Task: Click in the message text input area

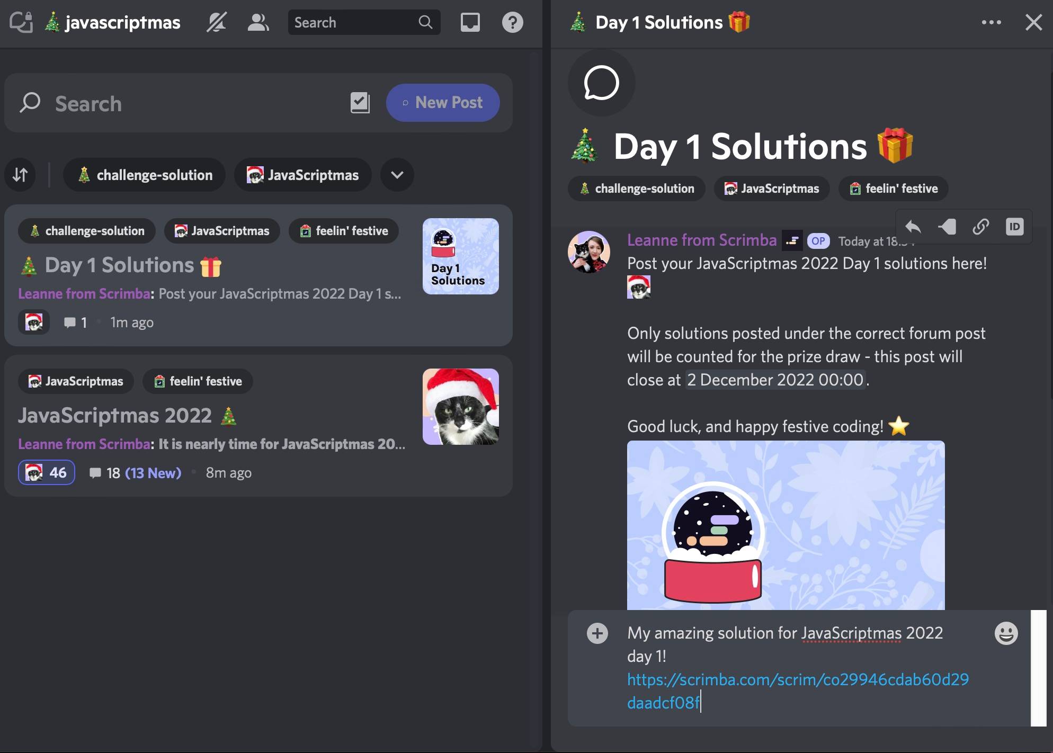Action: (x=800, y=668)
